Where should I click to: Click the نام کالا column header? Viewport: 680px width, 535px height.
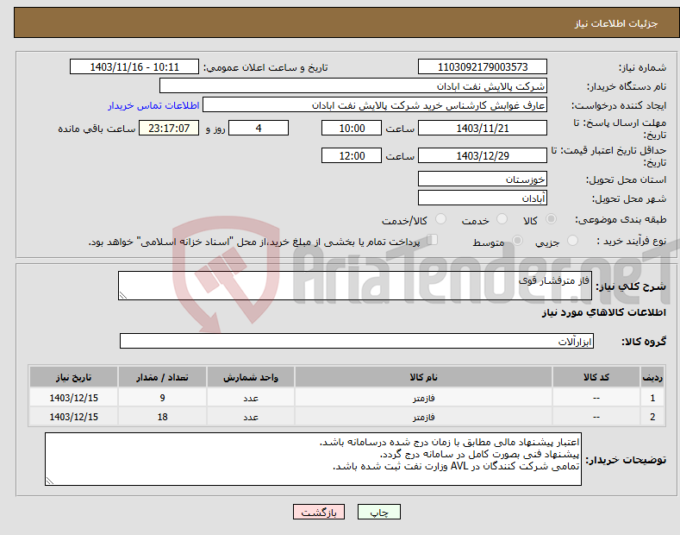point(423,377)
